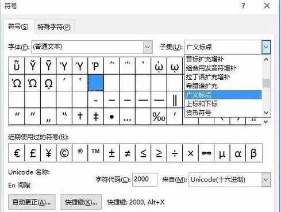281x212 pixels.
Task: Choose 广义标点 from subset list
Action: click(x=223, y=95)
